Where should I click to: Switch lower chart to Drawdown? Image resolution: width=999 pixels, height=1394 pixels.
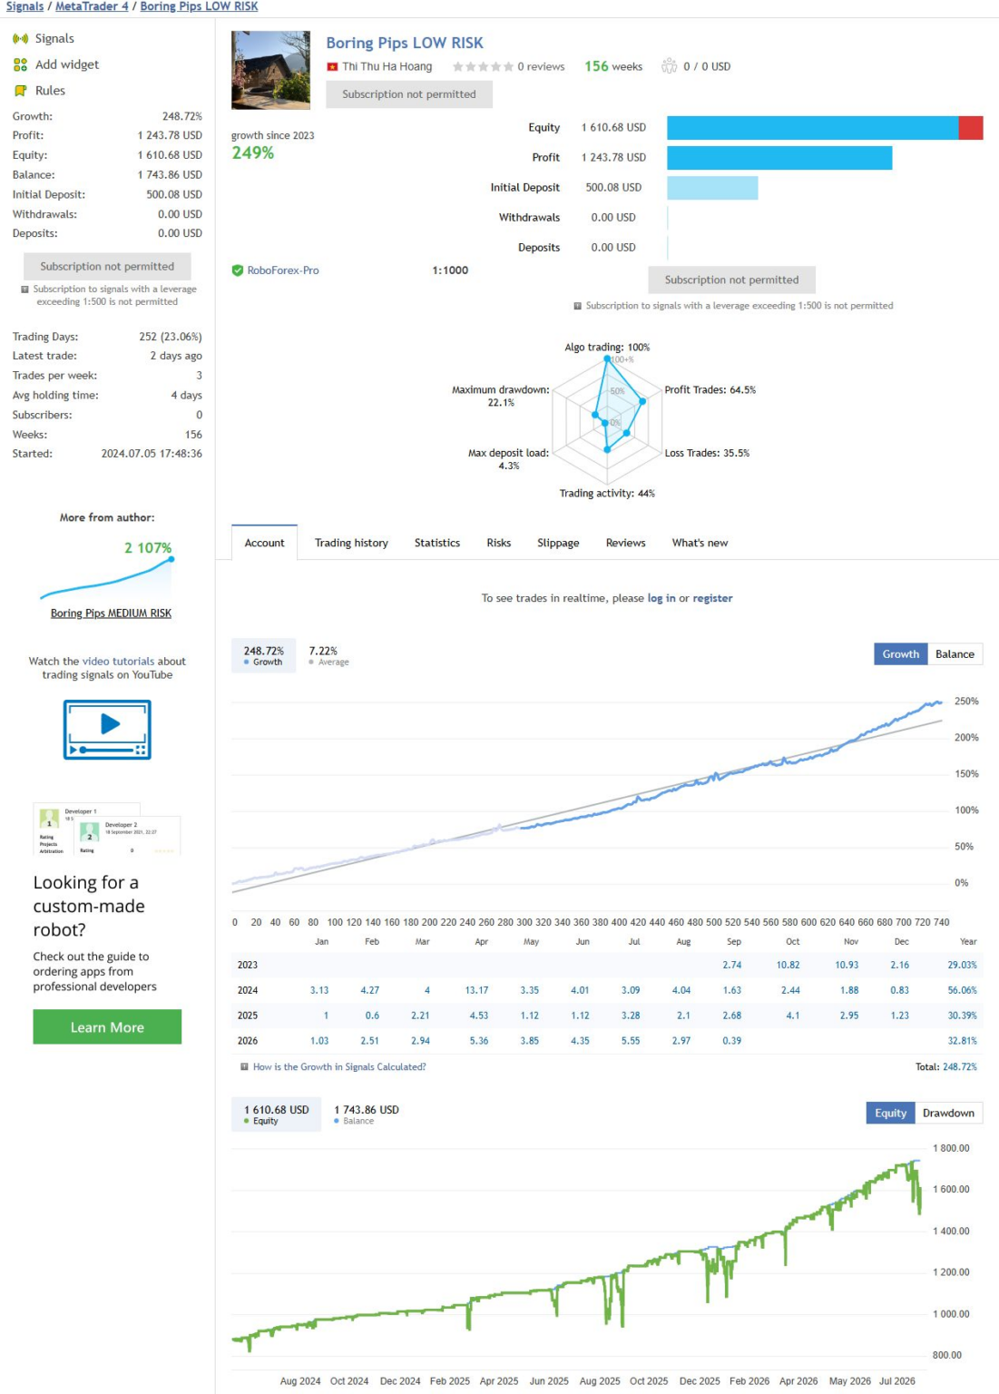click(x=948, y=1114)
